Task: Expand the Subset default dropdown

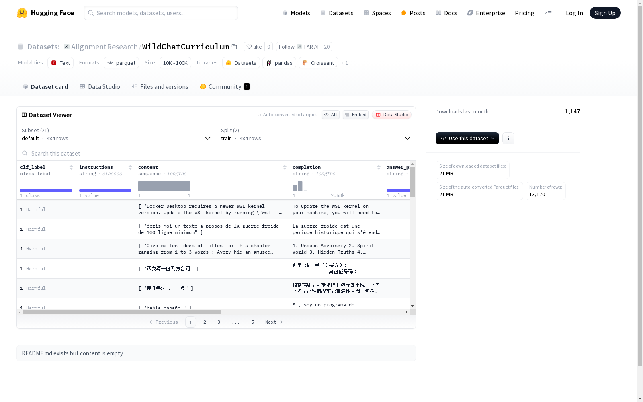Action: coord(117,134)
